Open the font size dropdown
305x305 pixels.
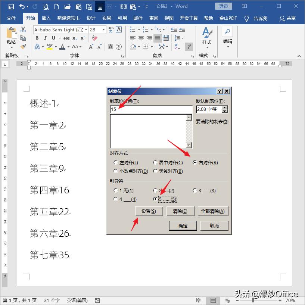click(103, 29)
